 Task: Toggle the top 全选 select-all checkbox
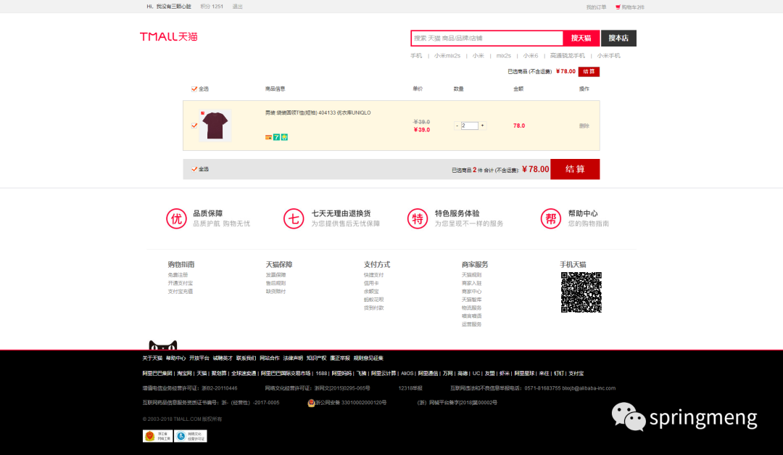tap(194, 89)
